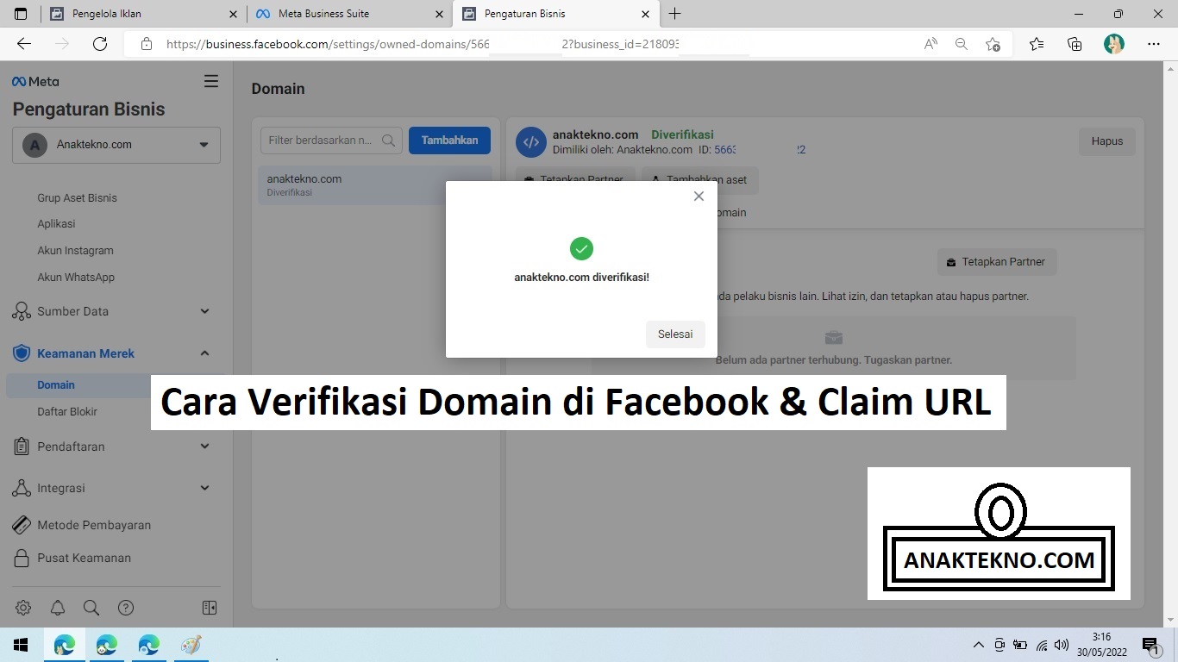This screenshot has height=662, width=1178.
Task: Open Grup Aset Bisnis menu item
Action: pyautogui.click(x=77, y=197)
